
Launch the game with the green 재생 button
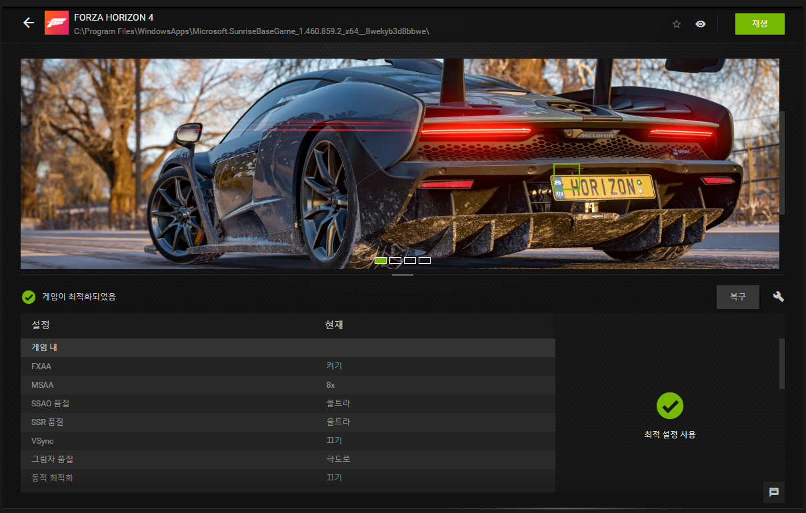[x=760, y=23]
